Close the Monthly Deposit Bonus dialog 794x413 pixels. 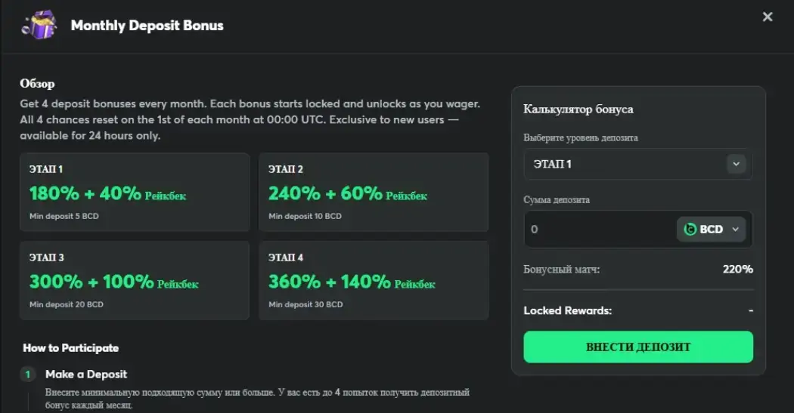(x=768, y=17)
